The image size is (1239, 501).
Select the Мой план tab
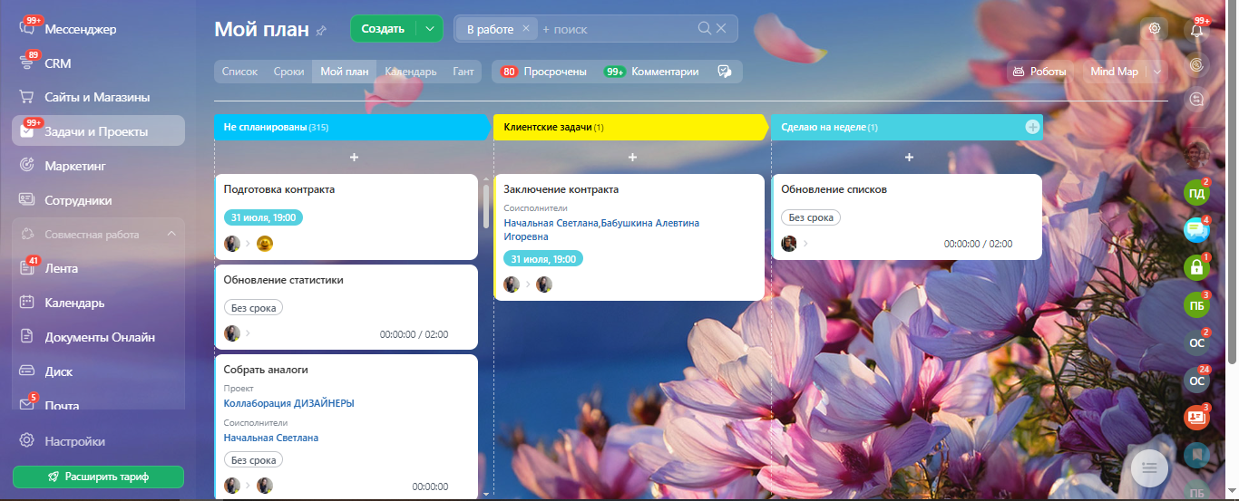coord(344,72)
